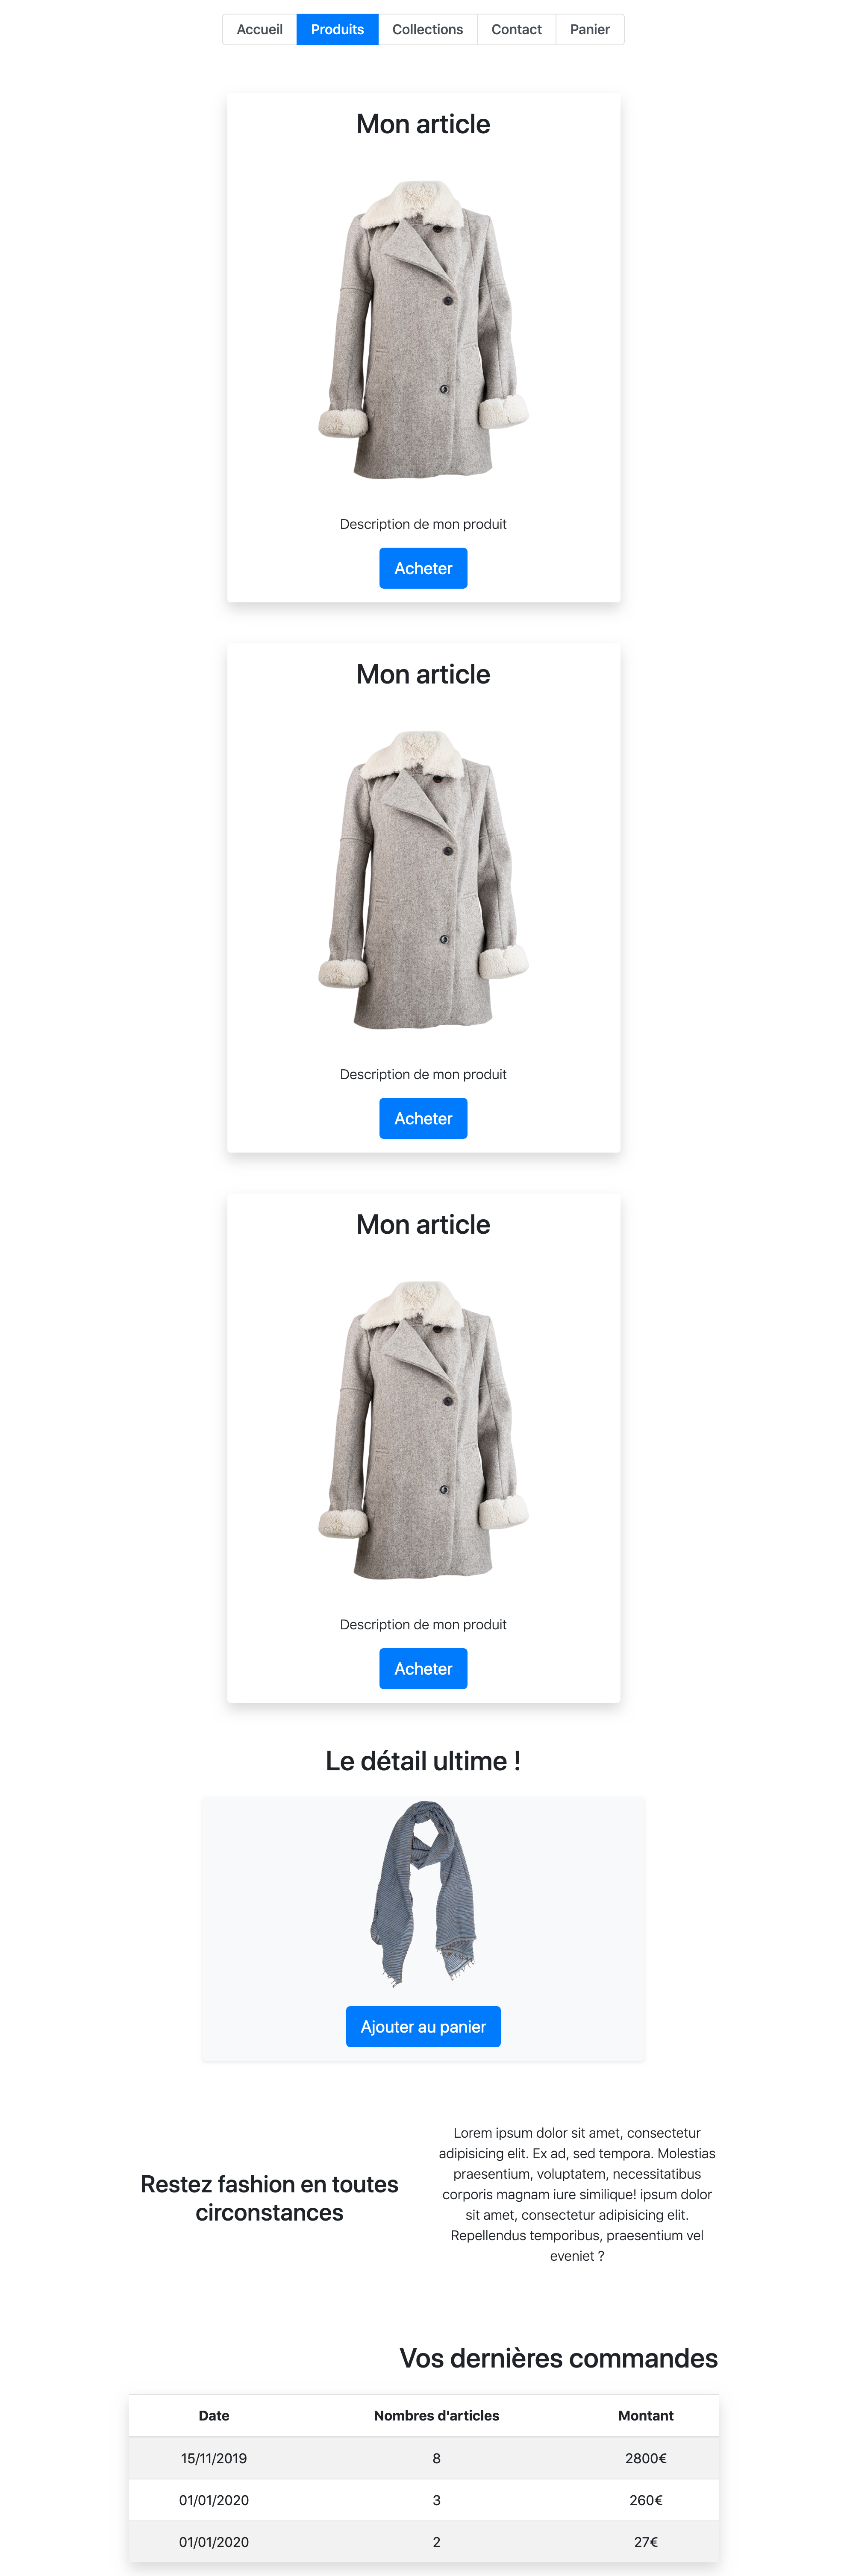Click Acheter on the first article

(423, 568)
